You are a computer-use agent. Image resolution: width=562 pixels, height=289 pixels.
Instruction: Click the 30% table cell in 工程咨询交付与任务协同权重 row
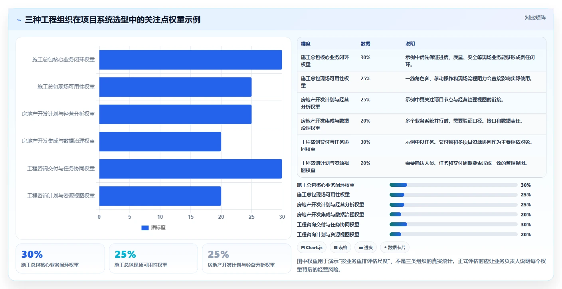point(365,142)
